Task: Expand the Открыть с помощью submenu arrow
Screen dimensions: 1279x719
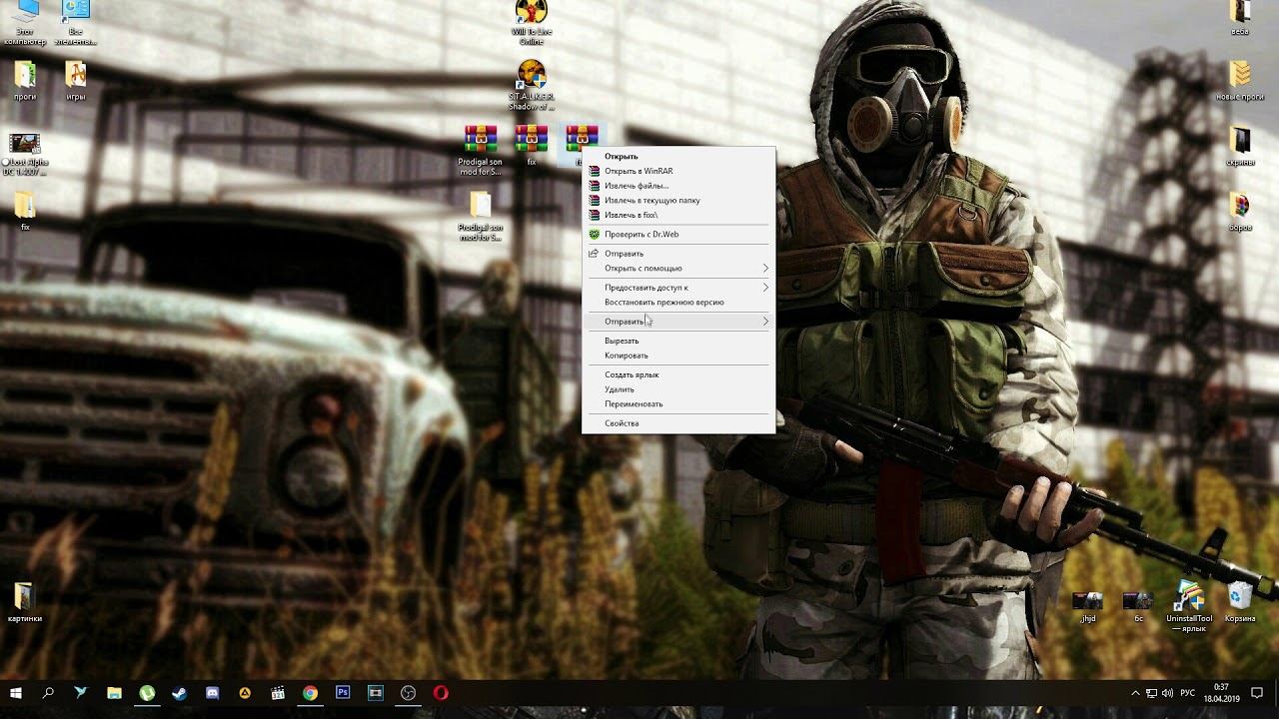Action: (x=766, y=269)
